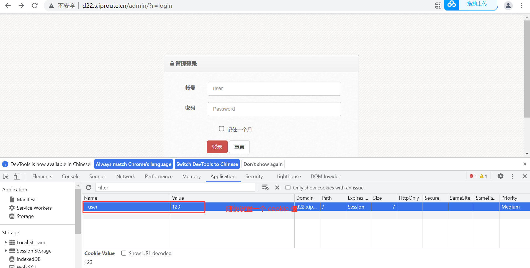This screenshot has height=268, width=530.
Task: Select Manifest in the Application sidebar
Action: point(26,199)
